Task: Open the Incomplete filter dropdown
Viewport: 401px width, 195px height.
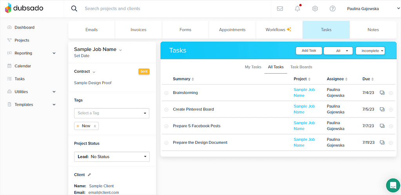Action: 370,51
